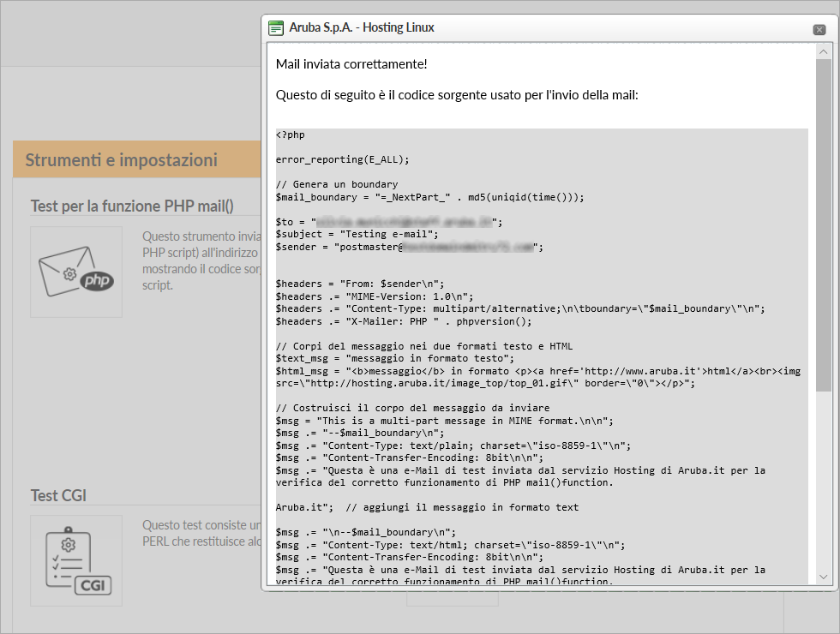Click the "$headers = "From: $sender\n";" line
The width and height of the screenshot is (840, 634).
tap(360, 284)
